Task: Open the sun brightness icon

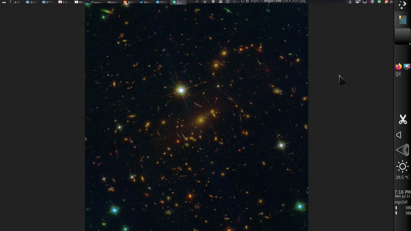Action: tap(402, 167)
